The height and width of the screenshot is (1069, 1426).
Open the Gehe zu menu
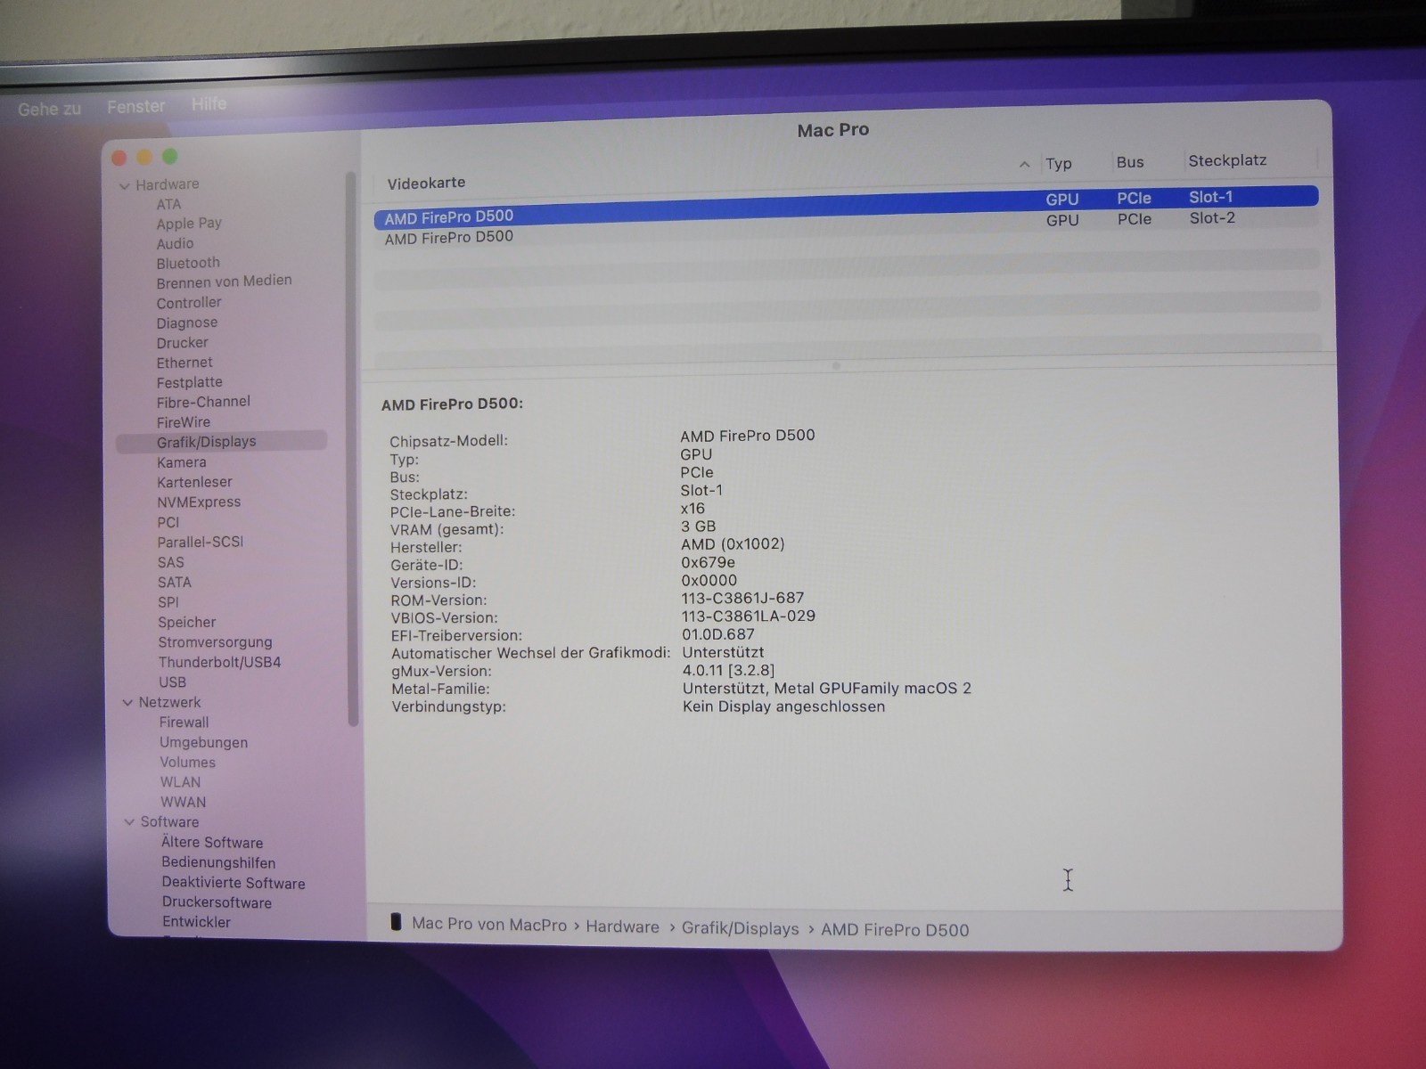(49, 109)
